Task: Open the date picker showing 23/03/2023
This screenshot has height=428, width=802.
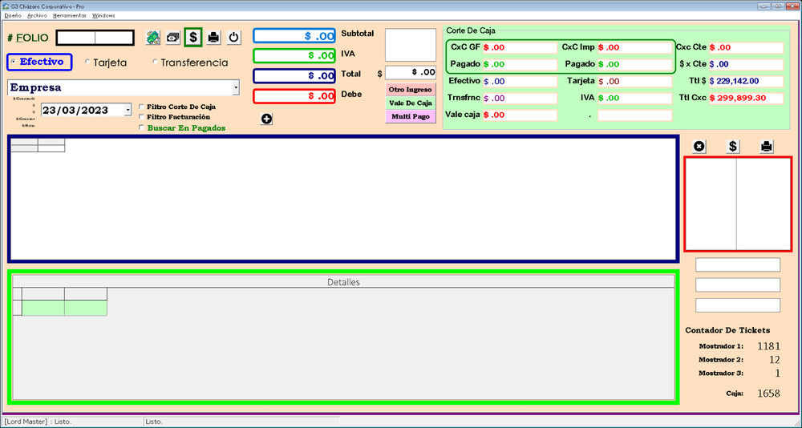Action: point(128,110)
